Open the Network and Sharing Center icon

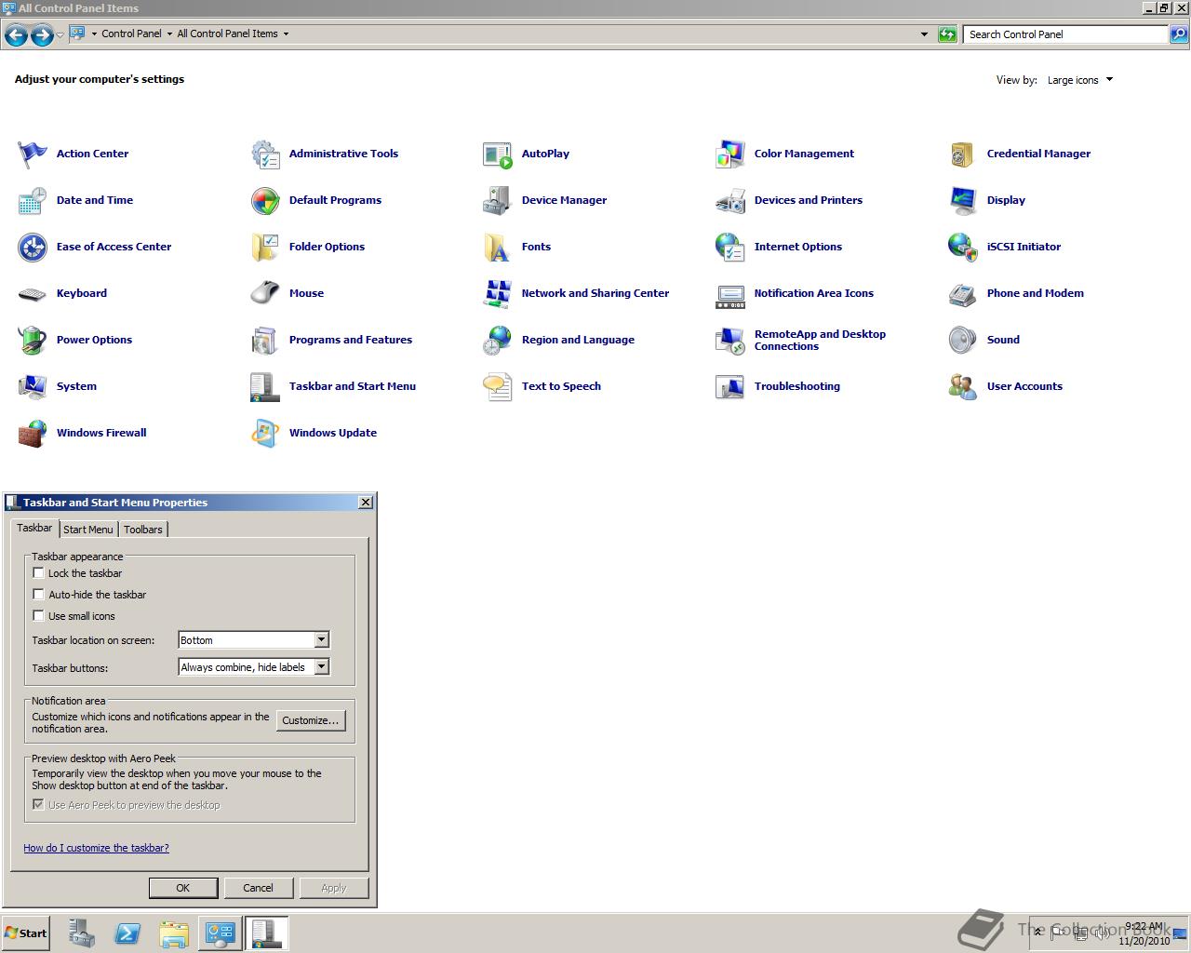tap(498, 293)
